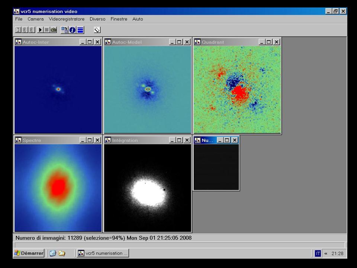Image resolution: width=357 pixels, height=268 pixels.
Task: Expand the Camera menu
Action: coord(35,19)
